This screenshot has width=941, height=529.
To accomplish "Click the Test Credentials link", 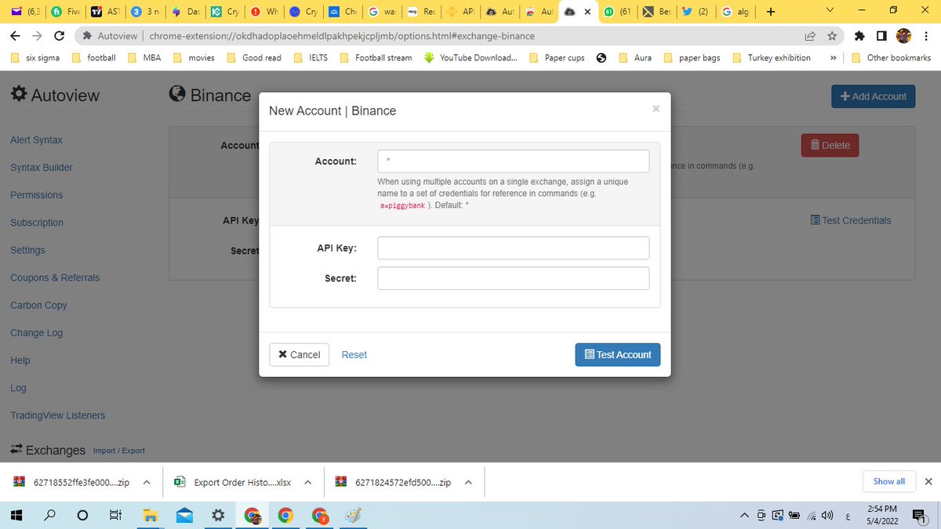I will 851,220.
